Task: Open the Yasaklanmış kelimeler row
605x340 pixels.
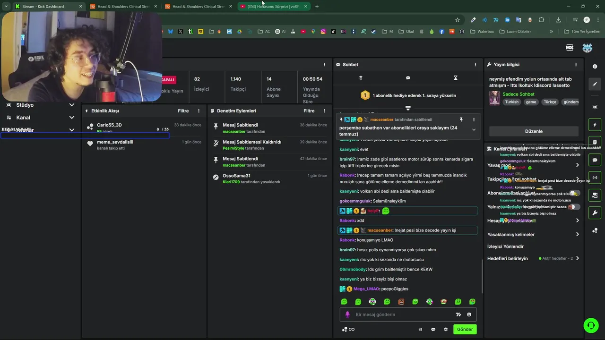Action: click(x=533, y=235)
